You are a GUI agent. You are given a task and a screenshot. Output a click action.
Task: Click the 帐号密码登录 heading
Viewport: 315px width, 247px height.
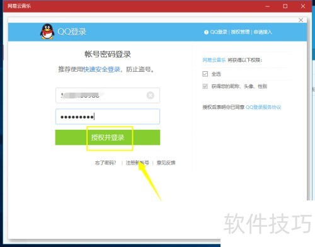pos(108,54)
